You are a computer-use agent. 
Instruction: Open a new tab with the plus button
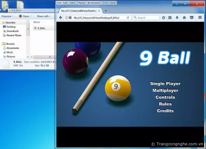point(106,11)
